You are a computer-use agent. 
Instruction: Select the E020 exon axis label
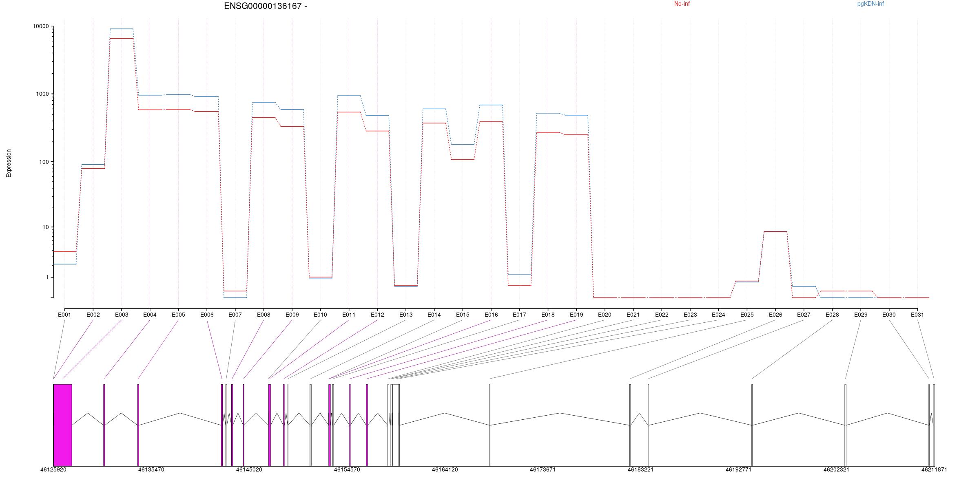605,315
